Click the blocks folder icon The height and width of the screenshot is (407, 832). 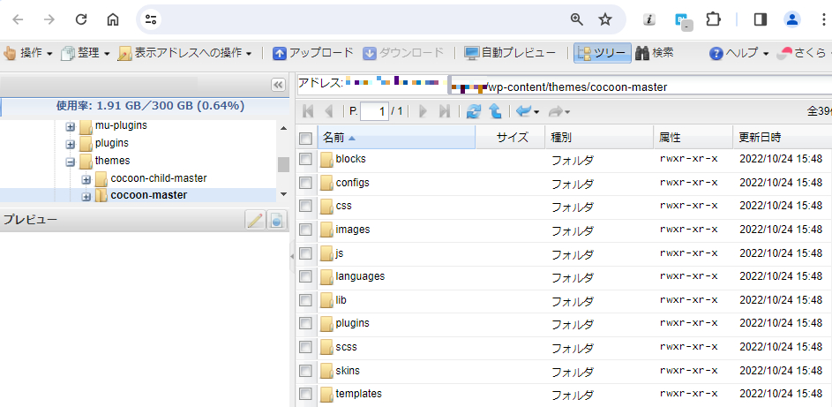[x=326, y=159]
